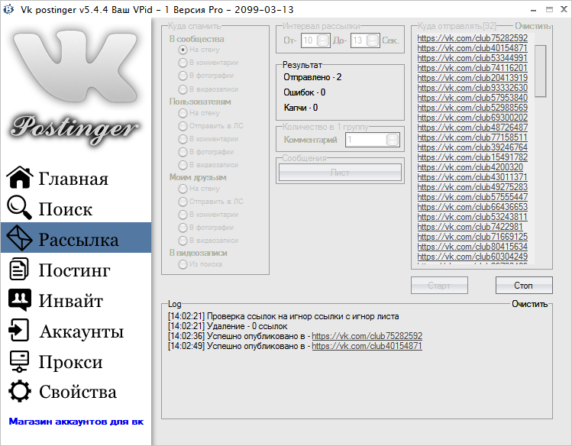Click the Старт button
This screenshot has height=446, width=572.
click(x=439, y=285)
